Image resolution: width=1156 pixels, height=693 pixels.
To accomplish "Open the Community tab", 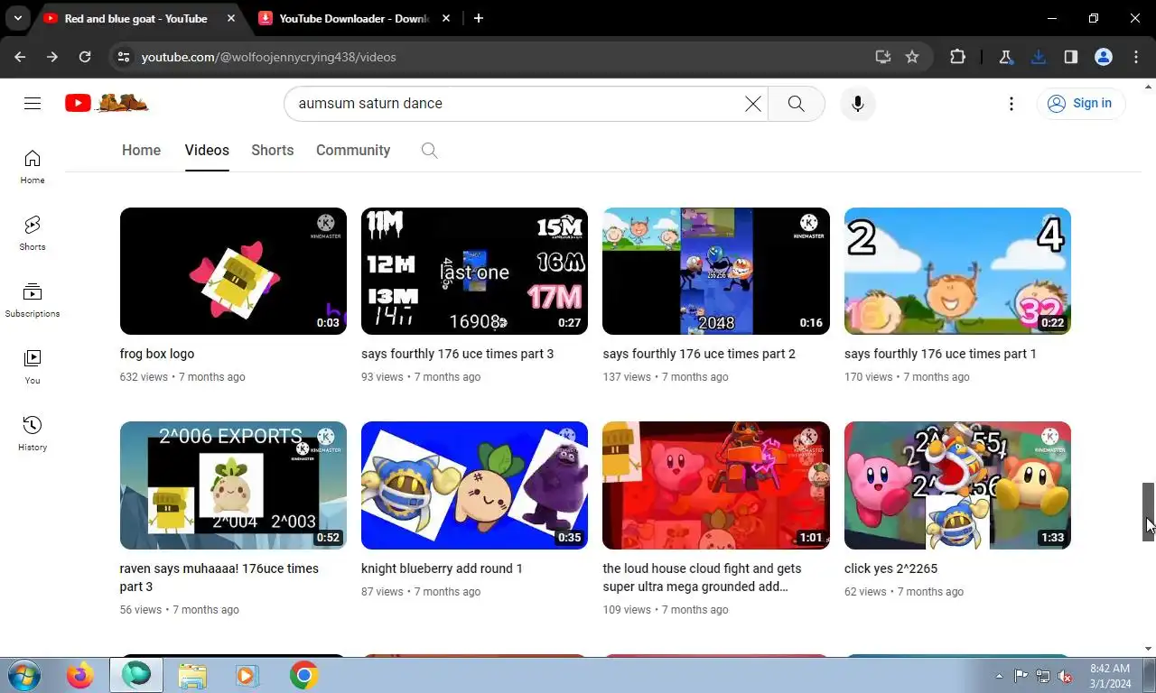I will tap(353, 151).
